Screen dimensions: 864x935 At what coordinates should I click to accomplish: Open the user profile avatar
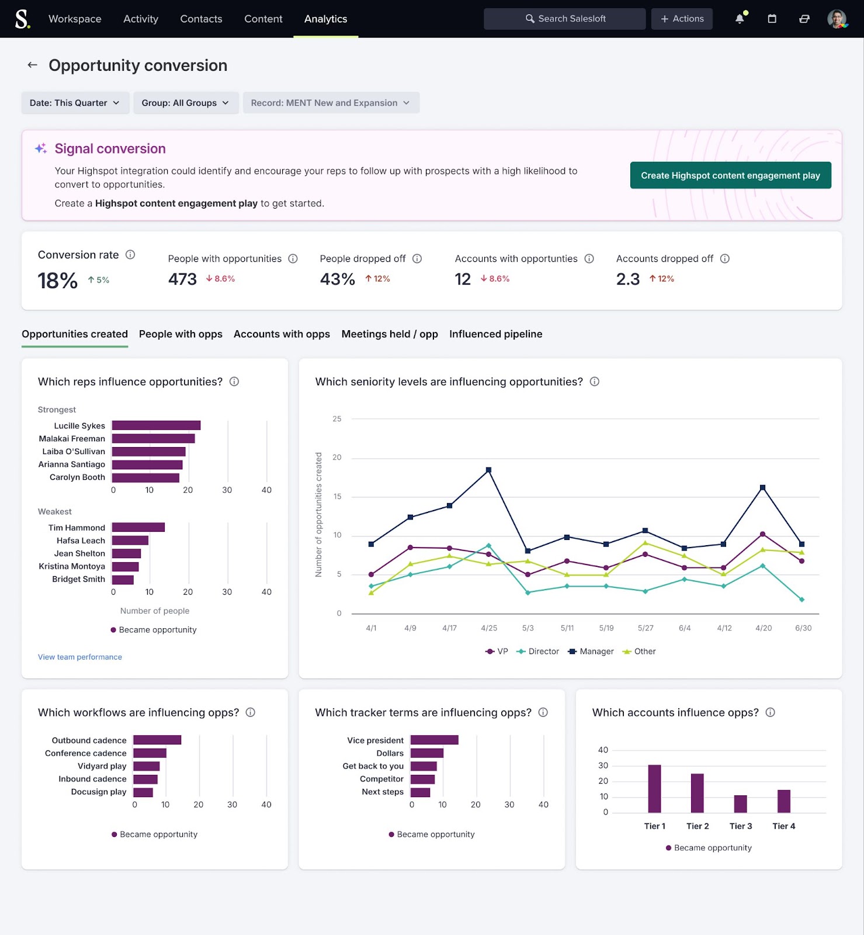pyautogui.click(x=837, y=19)
